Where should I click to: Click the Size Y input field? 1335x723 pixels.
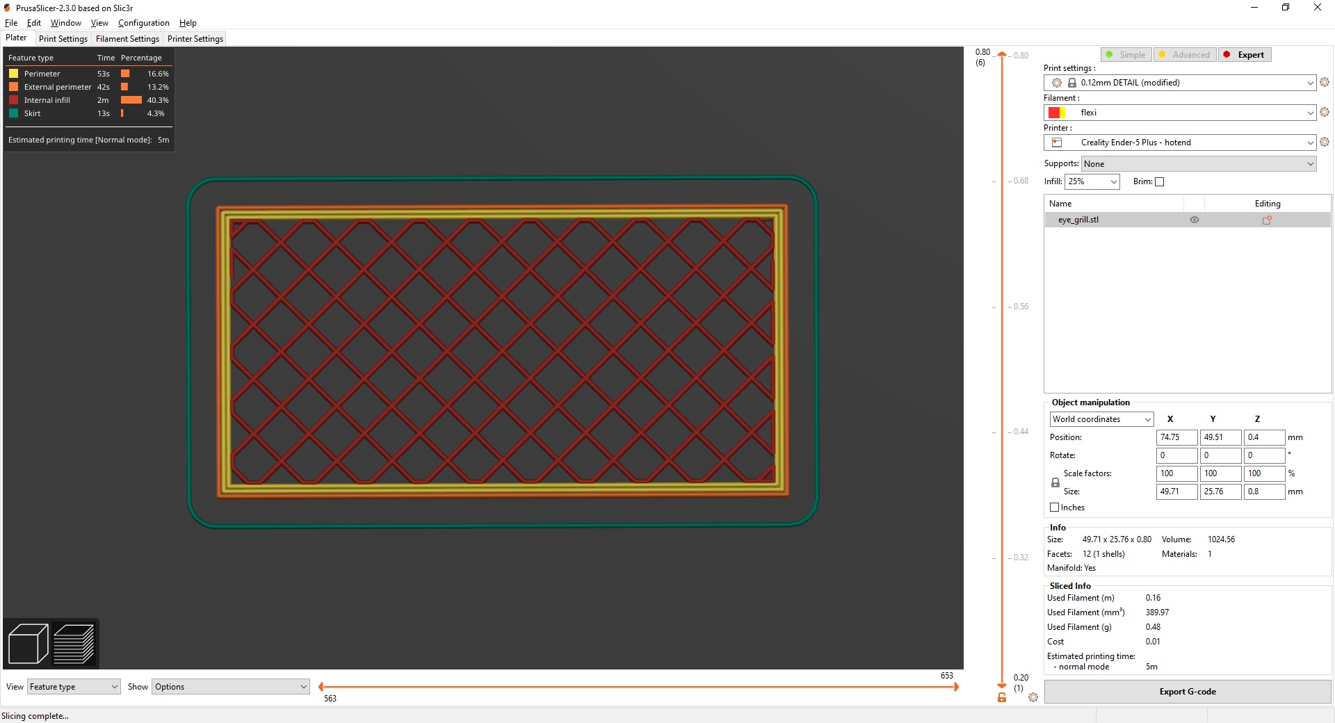point(1220,492)
